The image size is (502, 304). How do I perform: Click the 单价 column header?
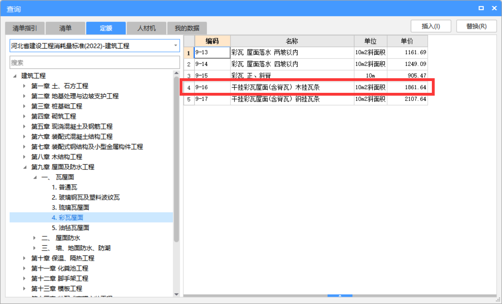(407, 41)
